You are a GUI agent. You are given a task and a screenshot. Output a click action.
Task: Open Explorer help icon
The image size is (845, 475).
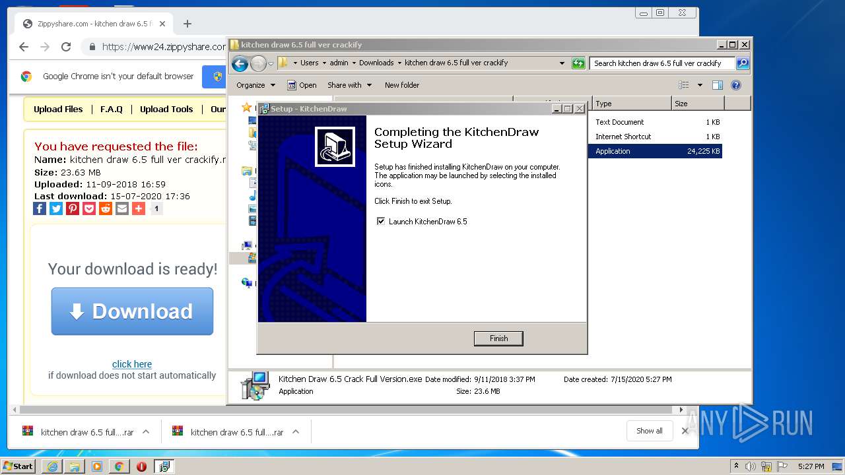tap(736, 85)
